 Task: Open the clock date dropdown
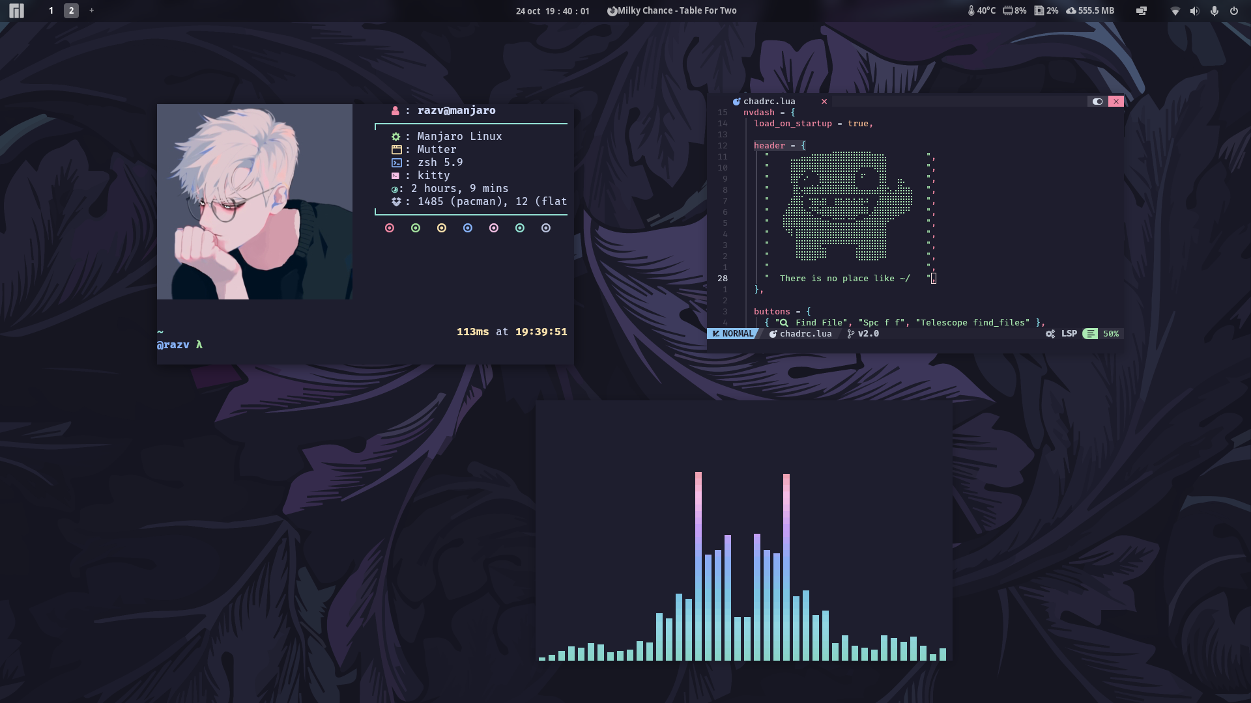coord(552,10)
